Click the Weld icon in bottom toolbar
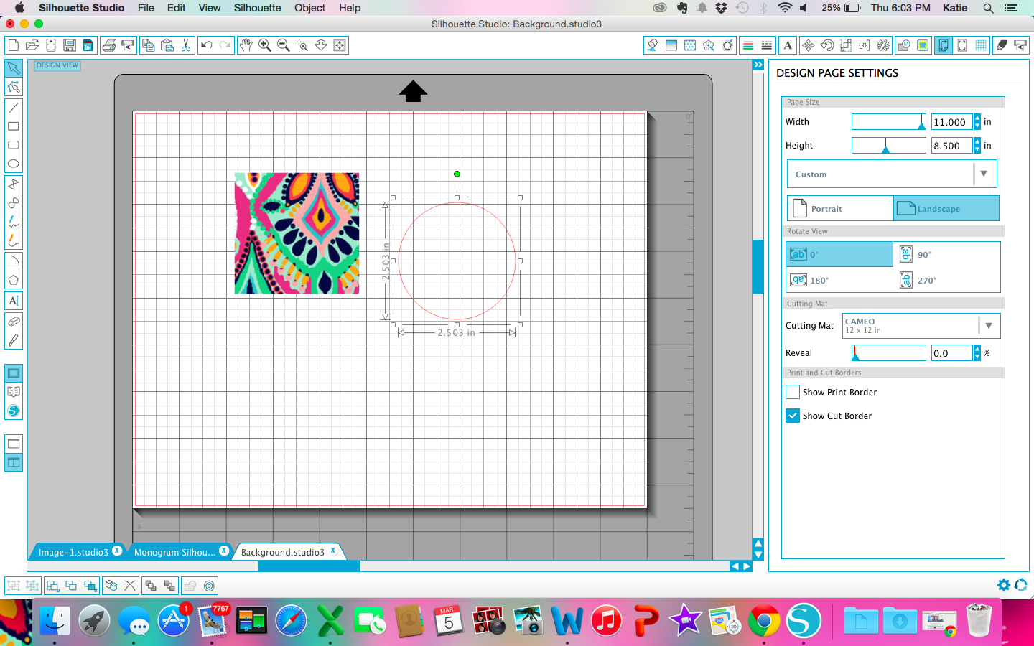Viewport: 1034px width, 646px height. (190, 586)
